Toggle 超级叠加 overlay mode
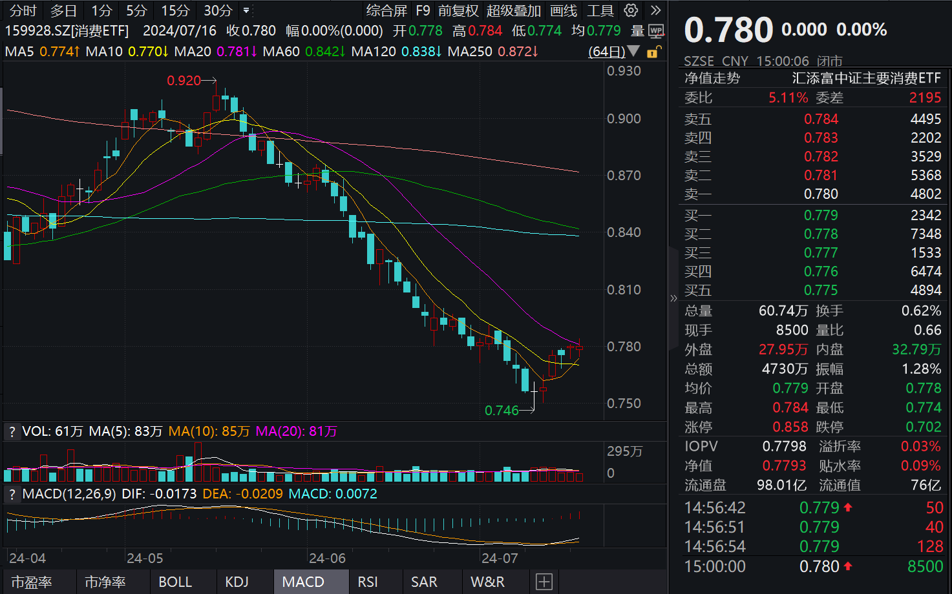This screenshot has height=594, width=952. click(x=513, y=10)
